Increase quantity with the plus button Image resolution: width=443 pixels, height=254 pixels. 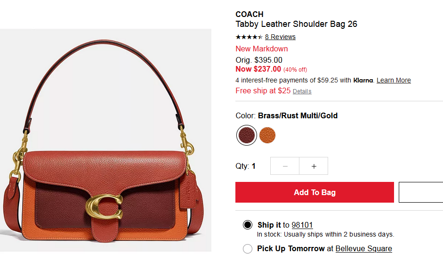314,166
